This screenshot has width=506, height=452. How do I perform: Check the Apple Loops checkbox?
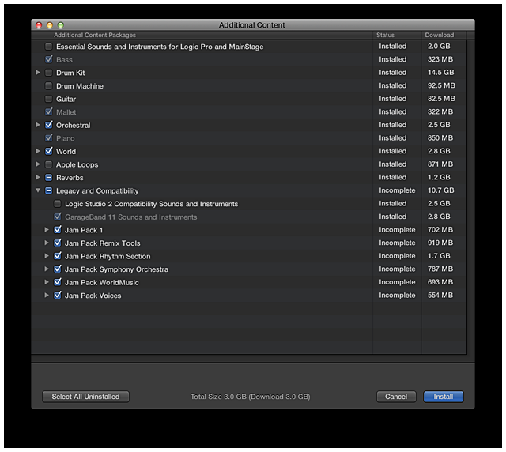pos(48,164)
